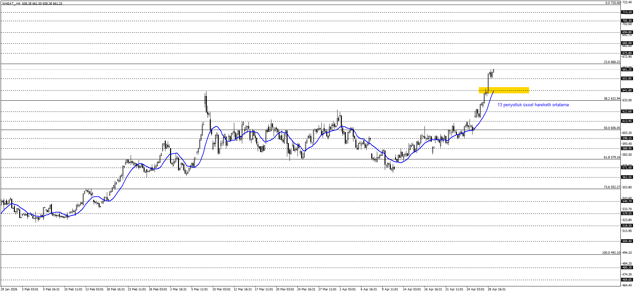Image resolution: width=634 pixels, height=293 pixels.
Task: Click the '3 Feb 03:01' time axis label
Action: click(30, 289)
